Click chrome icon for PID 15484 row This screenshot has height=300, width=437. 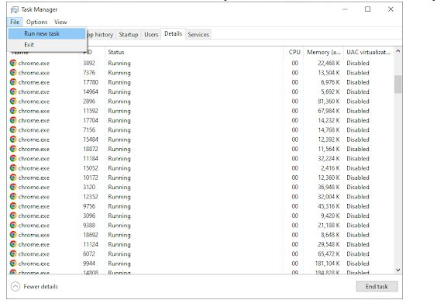point(13,139)
